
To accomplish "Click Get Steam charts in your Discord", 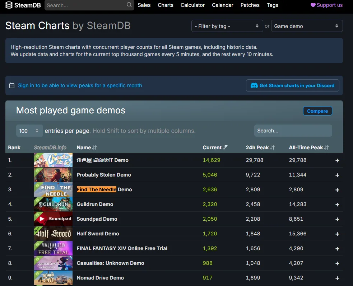I will click(292, 85).
